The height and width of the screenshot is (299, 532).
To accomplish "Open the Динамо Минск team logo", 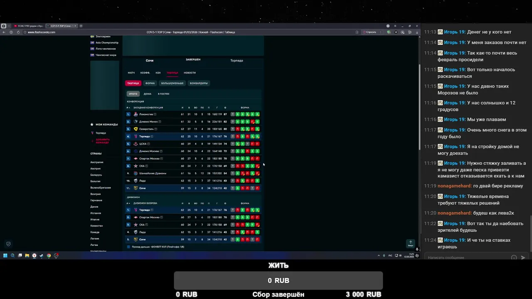I will (x=135, y=122).
